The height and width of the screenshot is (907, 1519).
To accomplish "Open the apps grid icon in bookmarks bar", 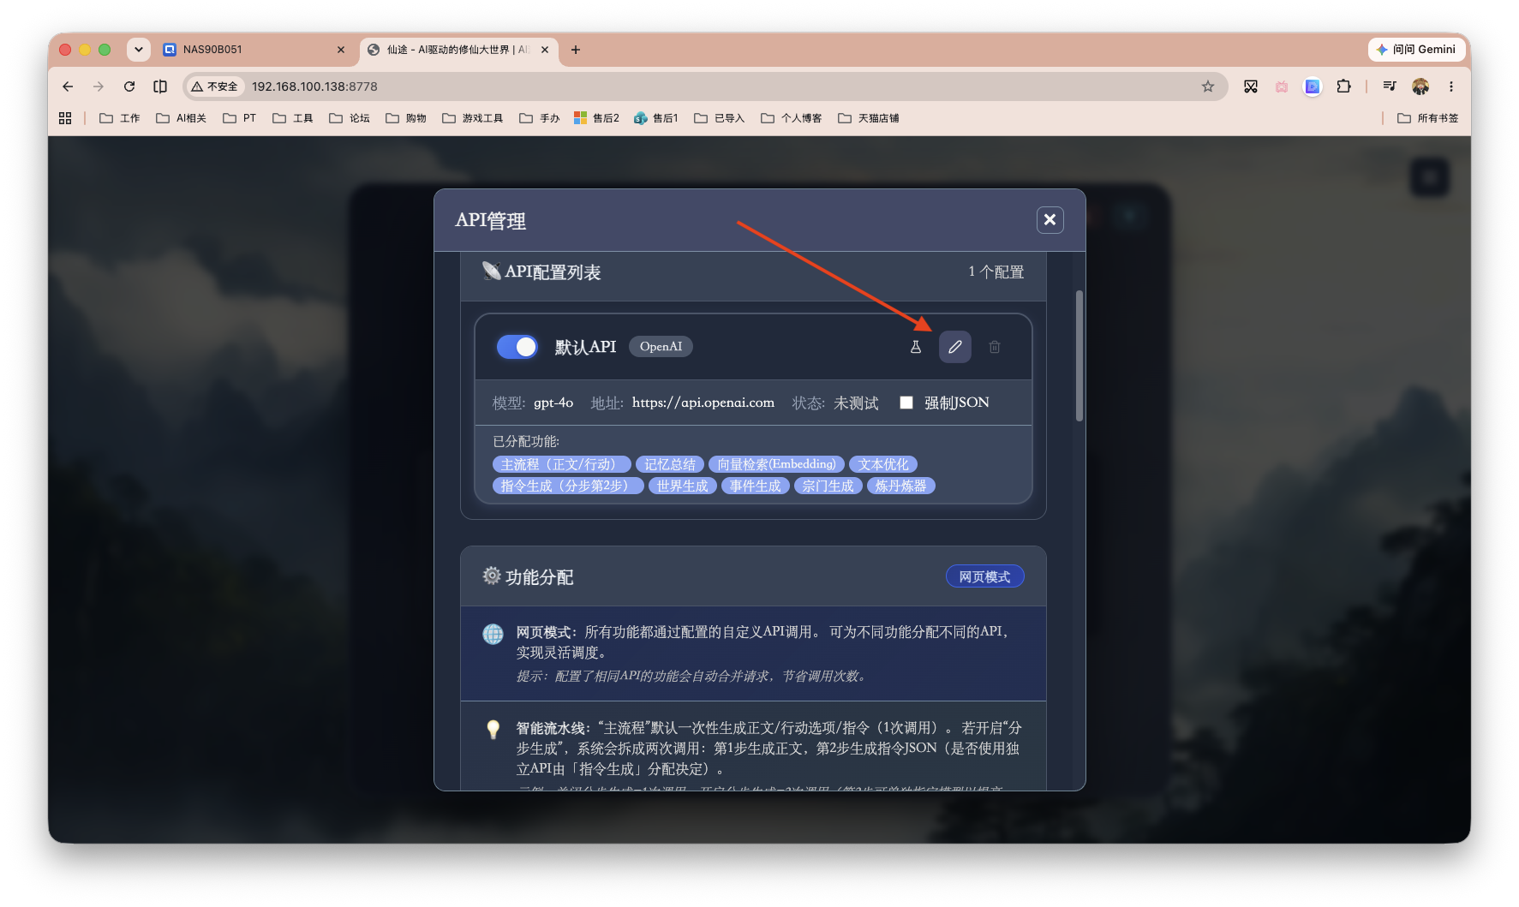I will (65, 118).
